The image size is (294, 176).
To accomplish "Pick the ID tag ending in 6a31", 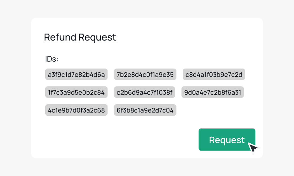I will (213, 92).
